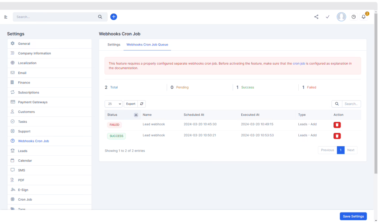Sort table by Status column arrow
This screenshot has width=379, height=224.
pyautogui.click(x=136, y=115)
